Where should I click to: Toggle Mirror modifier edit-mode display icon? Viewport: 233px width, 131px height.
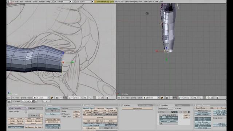tap(177, 112)
